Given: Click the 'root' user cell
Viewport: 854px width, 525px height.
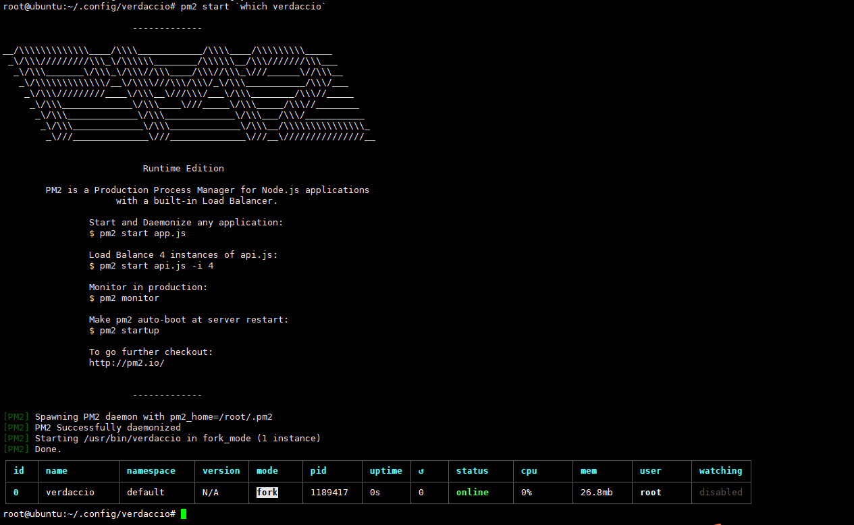Looking at the screenshot, I should click(651, 493).
